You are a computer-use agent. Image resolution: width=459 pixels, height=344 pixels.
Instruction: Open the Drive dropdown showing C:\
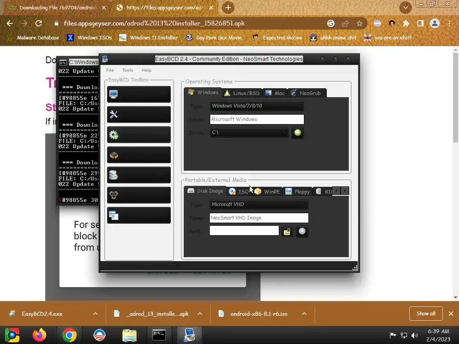pos(249,133)
